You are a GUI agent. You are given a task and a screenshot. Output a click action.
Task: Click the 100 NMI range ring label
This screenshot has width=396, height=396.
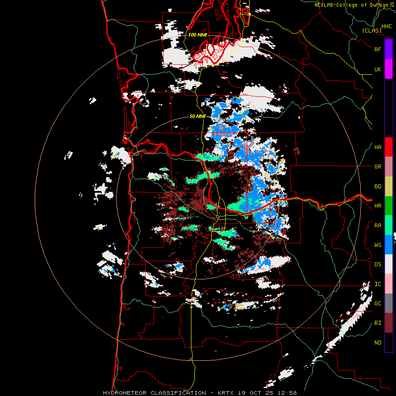198,35
